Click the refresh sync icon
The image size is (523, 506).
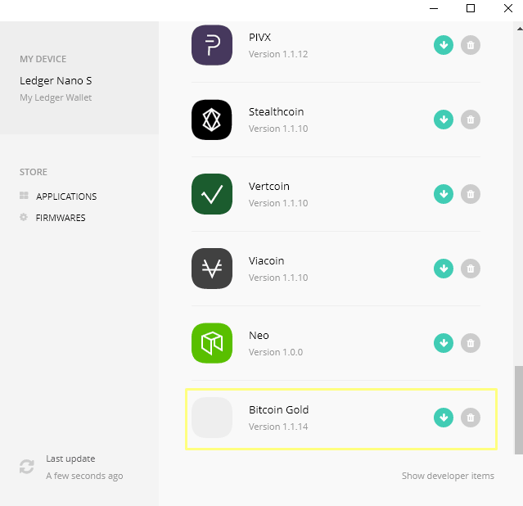[x=27, y=467]
